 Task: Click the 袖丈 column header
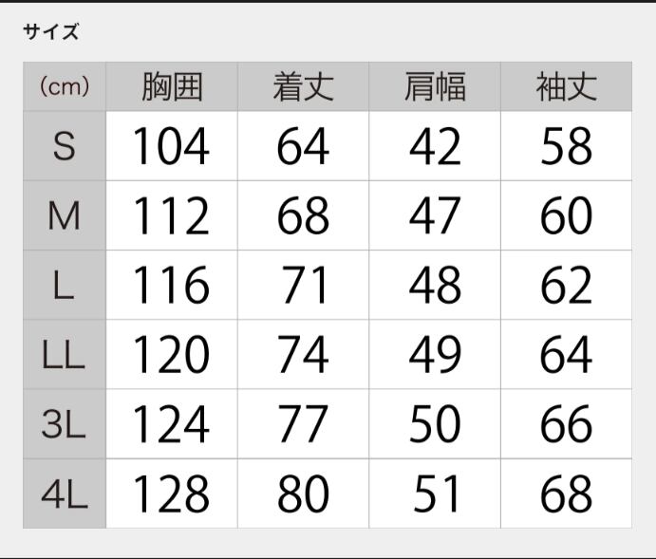pyautogui.click(x=566, y=87)
